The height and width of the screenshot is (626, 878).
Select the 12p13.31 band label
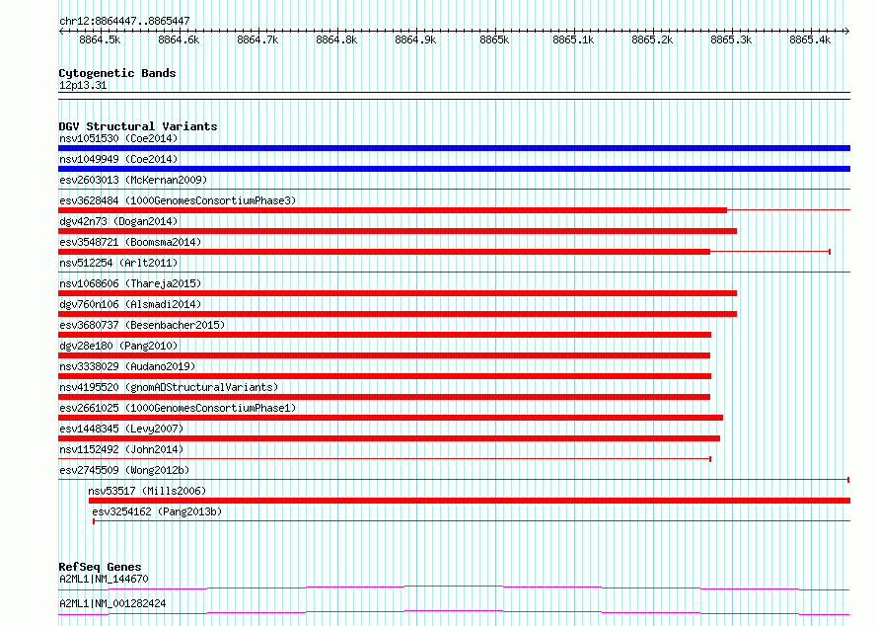pos(83,85)
